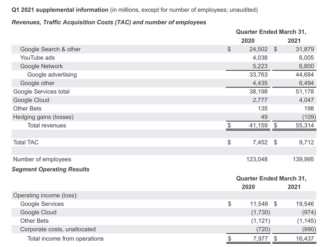333x247 pixels.
Task: Select Google Services operating income 19,546
Action: pos(305,204)
